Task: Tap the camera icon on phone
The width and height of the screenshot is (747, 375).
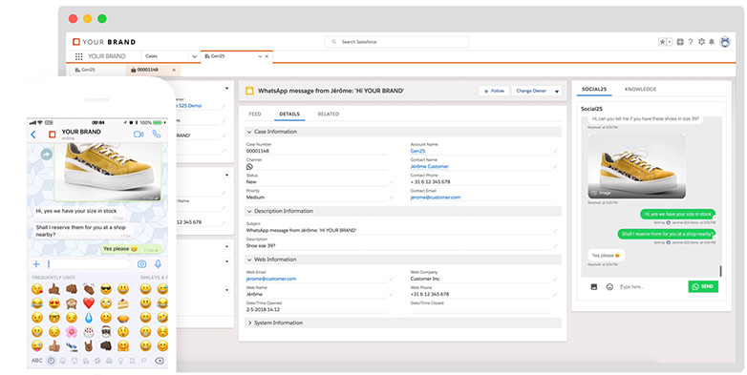Action: pyautogui.click(x=141, y=264)
